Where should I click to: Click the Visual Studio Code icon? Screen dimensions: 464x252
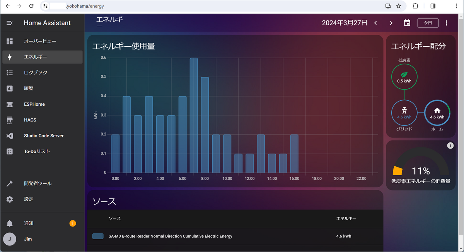click(x=10, y=136)
